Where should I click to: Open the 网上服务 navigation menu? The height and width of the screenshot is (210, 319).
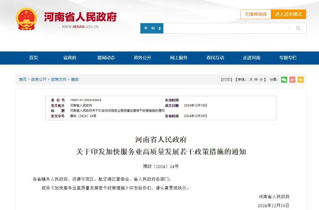tap(179, 58)
